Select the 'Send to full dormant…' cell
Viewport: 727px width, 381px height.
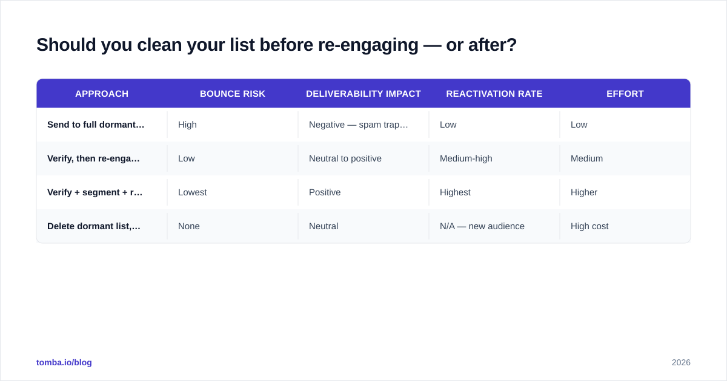point(102,125)
